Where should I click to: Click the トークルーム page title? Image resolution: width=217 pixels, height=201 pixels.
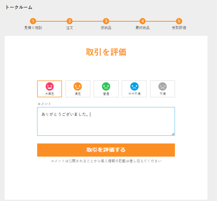click(19, 7)
